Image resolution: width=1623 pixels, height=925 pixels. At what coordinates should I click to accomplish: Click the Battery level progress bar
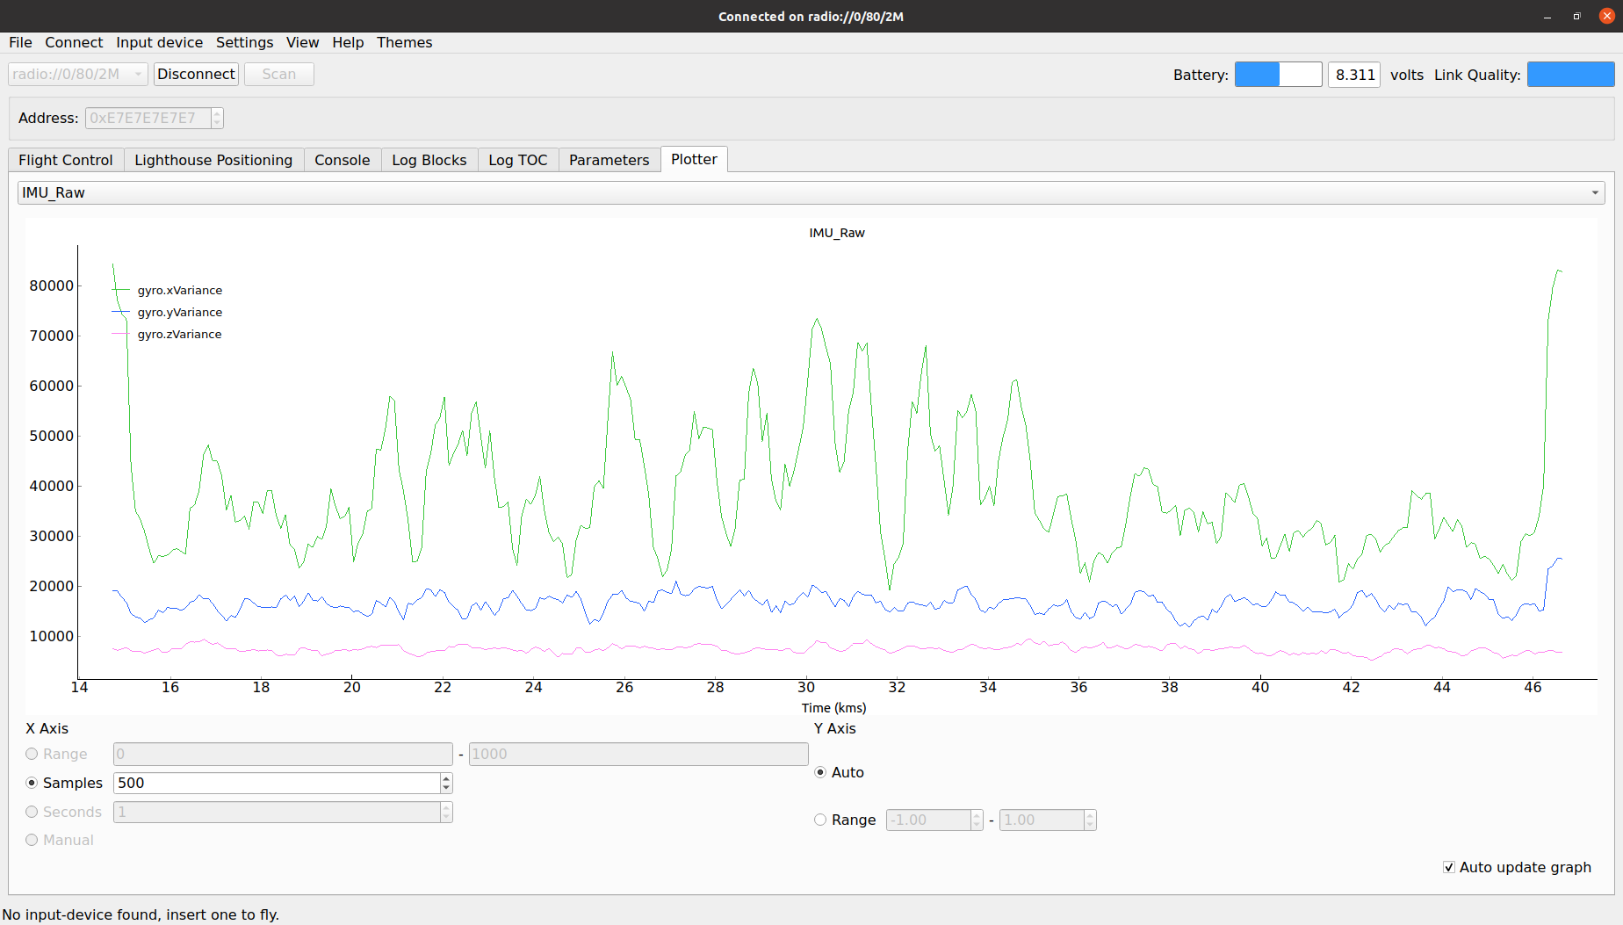[x=1278, y=75]
